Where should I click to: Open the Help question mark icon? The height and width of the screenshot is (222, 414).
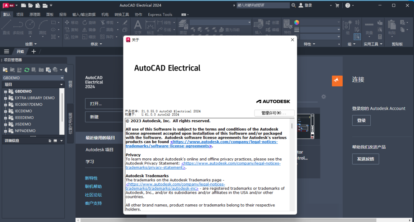(347, 5)
